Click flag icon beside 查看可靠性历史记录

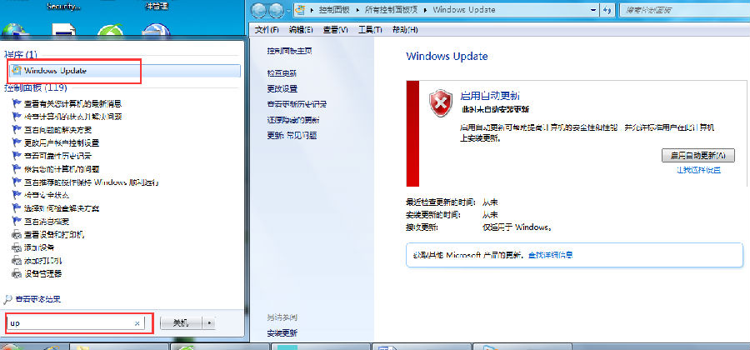[x=17, y=156]
